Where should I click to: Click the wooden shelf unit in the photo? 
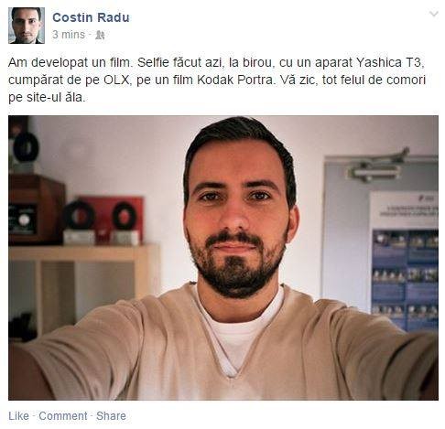[x=84, y=290]
